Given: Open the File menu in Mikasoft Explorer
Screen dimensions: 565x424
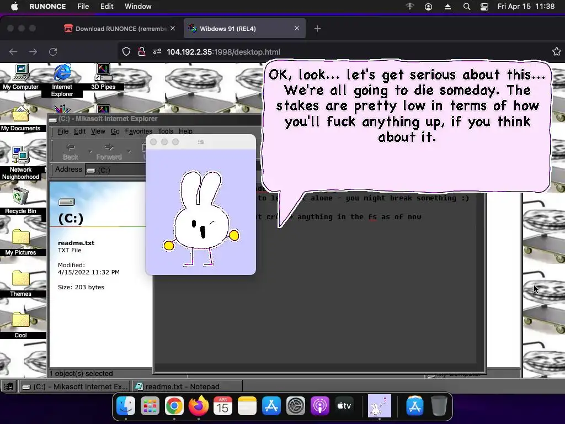Looking at the screenshot, I should click(63, 131).
